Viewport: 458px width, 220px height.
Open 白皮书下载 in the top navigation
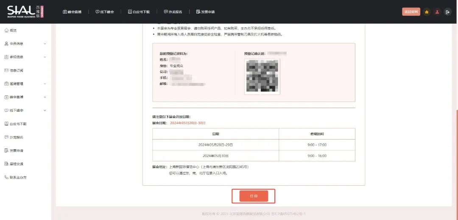[x=139, y=12]
